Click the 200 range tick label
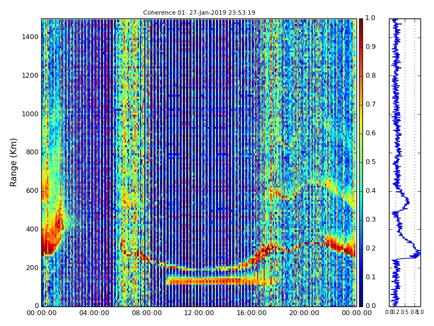The height and width of the screenshot is (326, 434). (33, 268)
